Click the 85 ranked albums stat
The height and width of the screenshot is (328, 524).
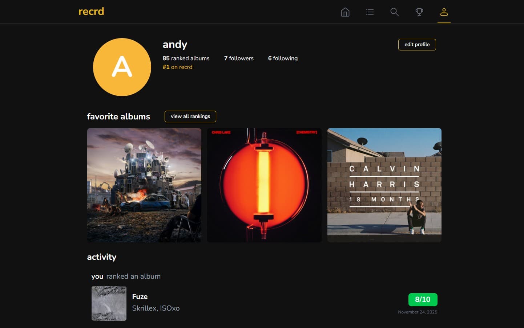186,58
